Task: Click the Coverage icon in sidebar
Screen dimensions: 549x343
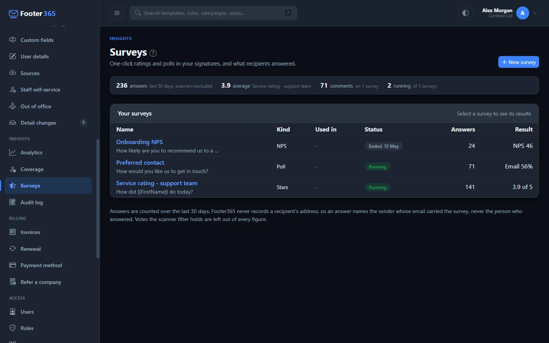Action: coord(13,169)
